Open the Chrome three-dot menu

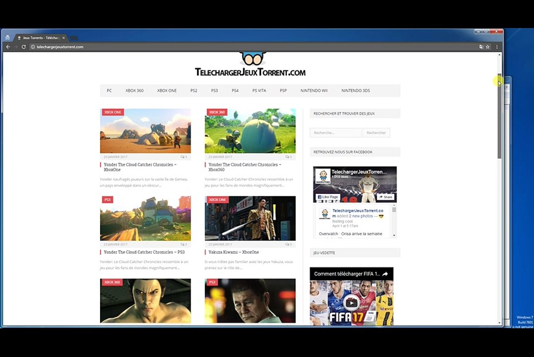497,47
